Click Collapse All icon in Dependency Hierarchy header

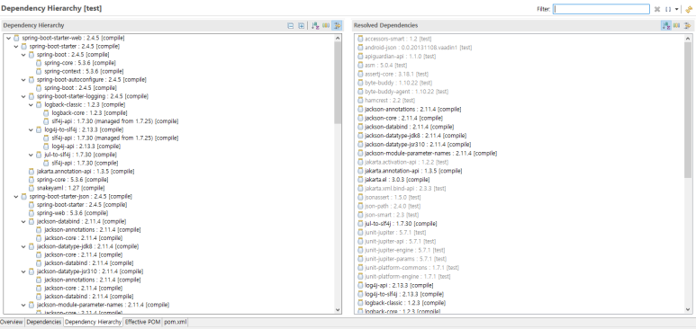click(x=290, y=26)
